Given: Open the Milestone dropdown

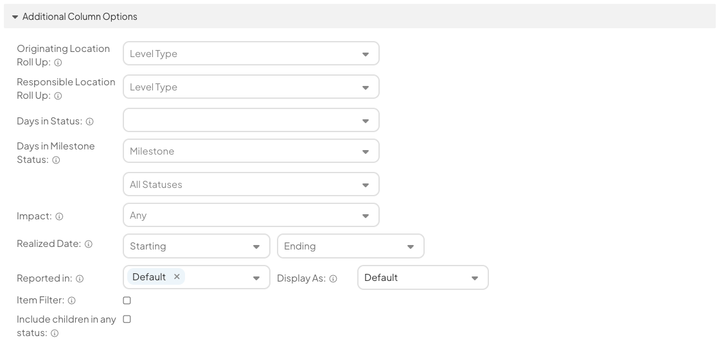Looking at the screenshot, I should pyautogui.click(x=251, y=151).
